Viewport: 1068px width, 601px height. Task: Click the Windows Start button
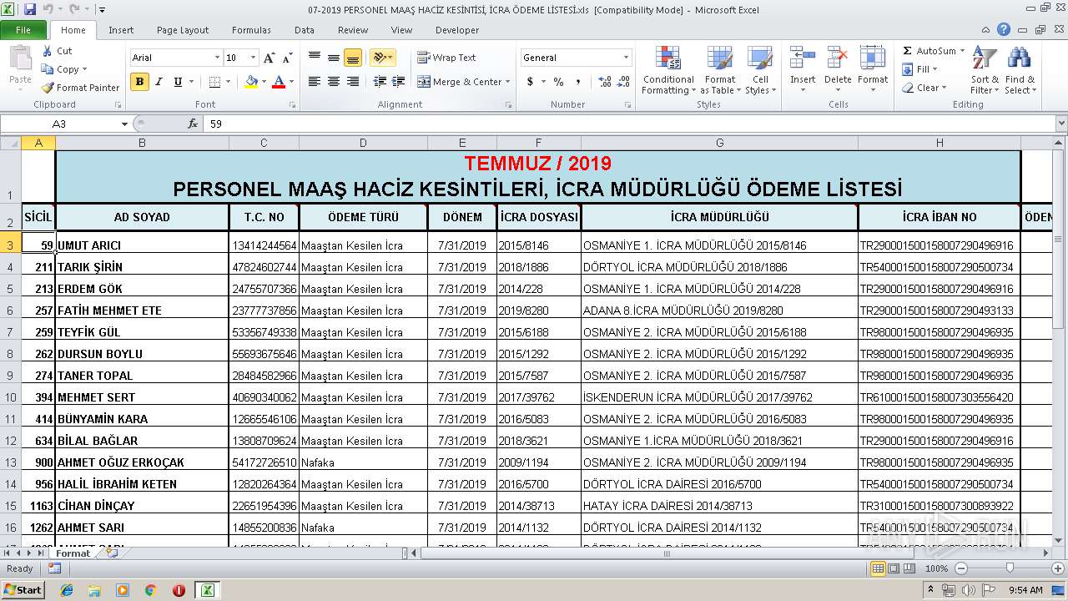(23, 589)
